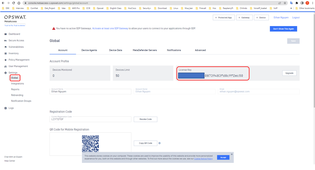Click the info icon beside Copy QR Code
Screen dimensions: 315x170
(159, 143)
